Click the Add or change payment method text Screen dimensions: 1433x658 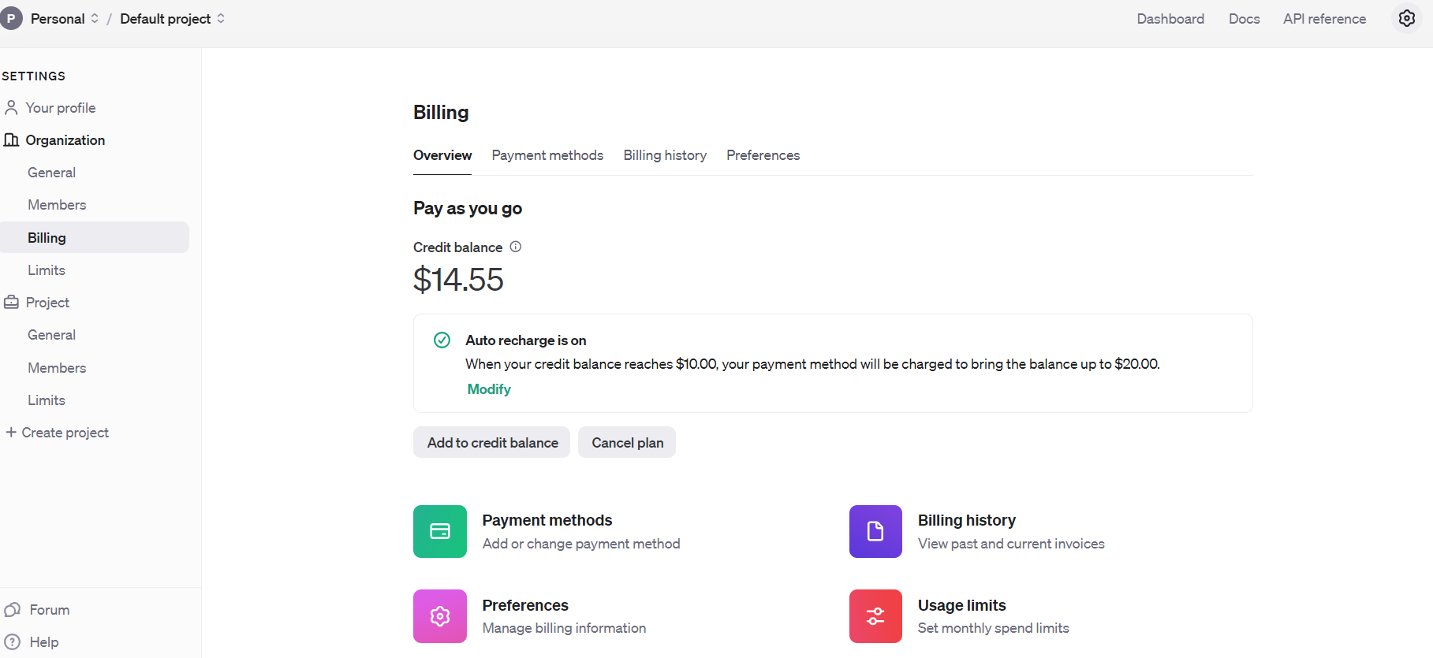click(x=581, y=544)
